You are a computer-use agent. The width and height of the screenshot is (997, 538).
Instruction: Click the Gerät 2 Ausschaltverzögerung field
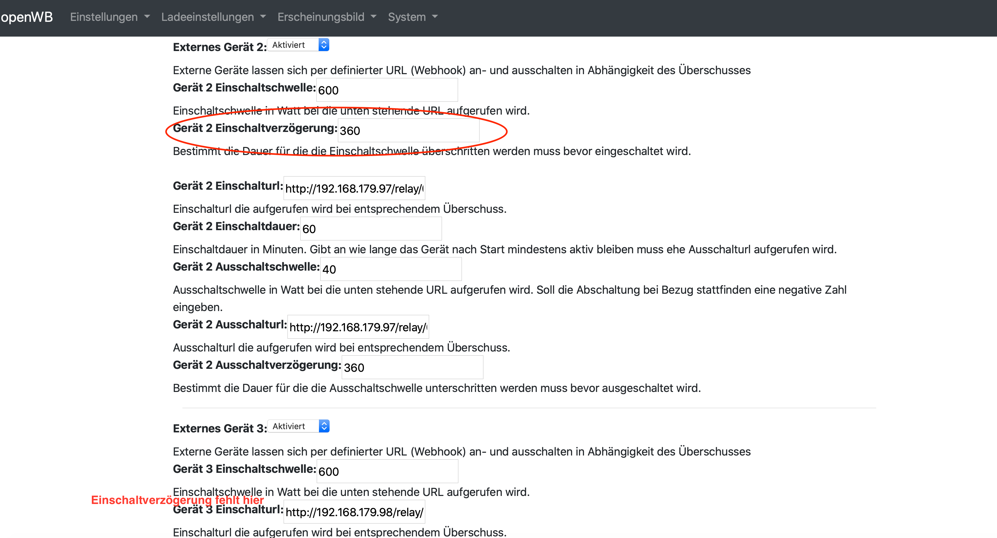point(412,368)
